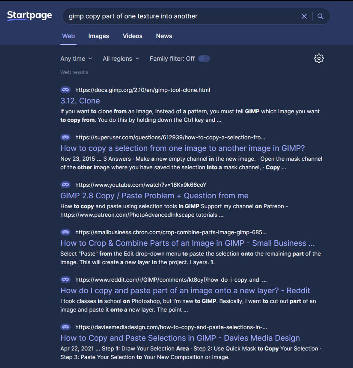This screenshot has width=353, height=368.
Task: Click the Clone result snippet beginning 'If you want to clone'
Action: 190,115
